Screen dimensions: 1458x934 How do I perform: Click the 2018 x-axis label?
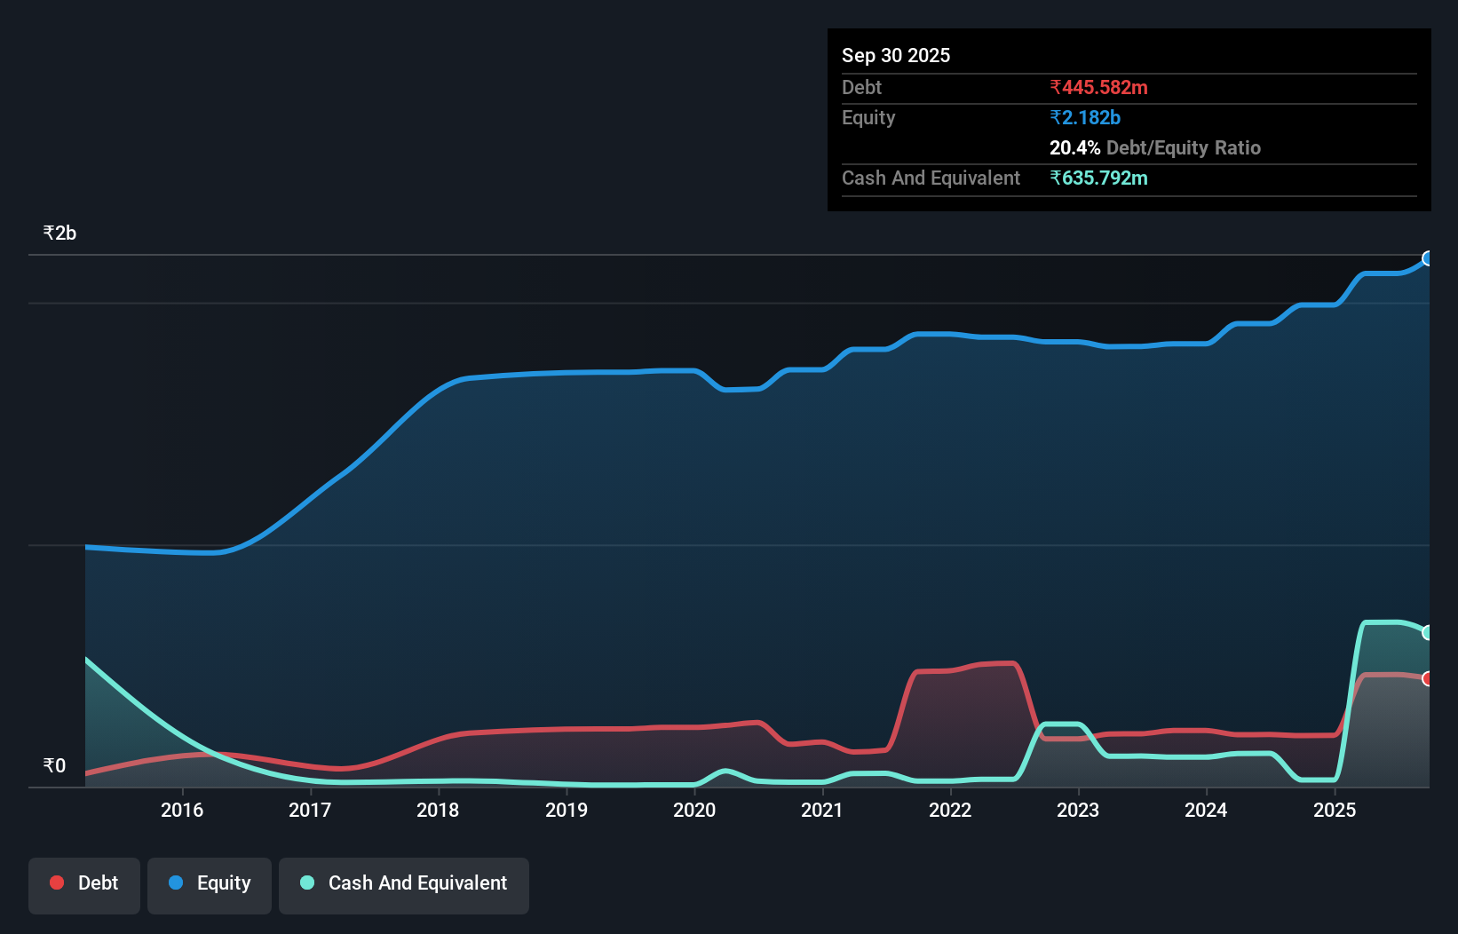(x=438, y=810)
